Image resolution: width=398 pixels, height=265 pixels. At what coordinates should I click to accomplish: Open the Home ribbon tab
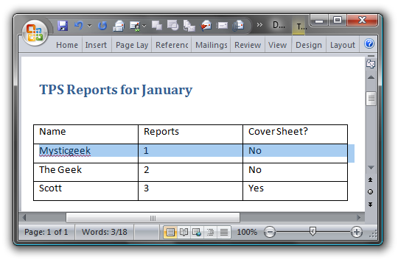[x=67, y=45]
